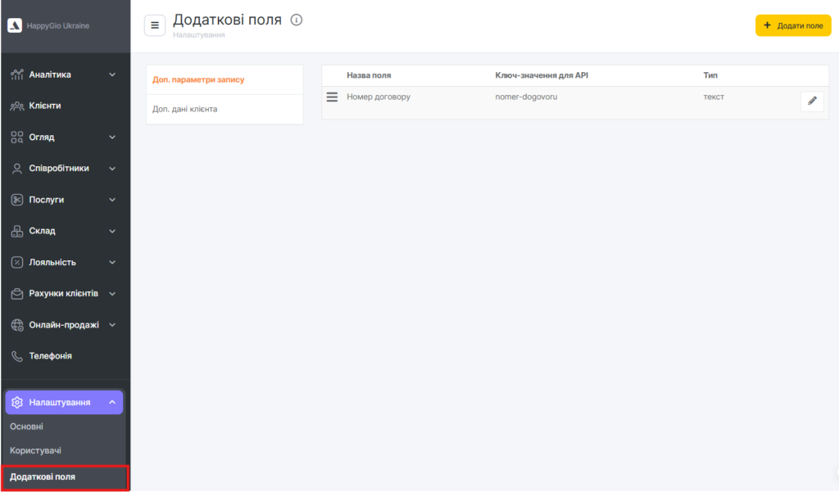This screenshot has height=492, width=839.
Task: Click the drag handle on Номер договору row
Action: point(332,97)
